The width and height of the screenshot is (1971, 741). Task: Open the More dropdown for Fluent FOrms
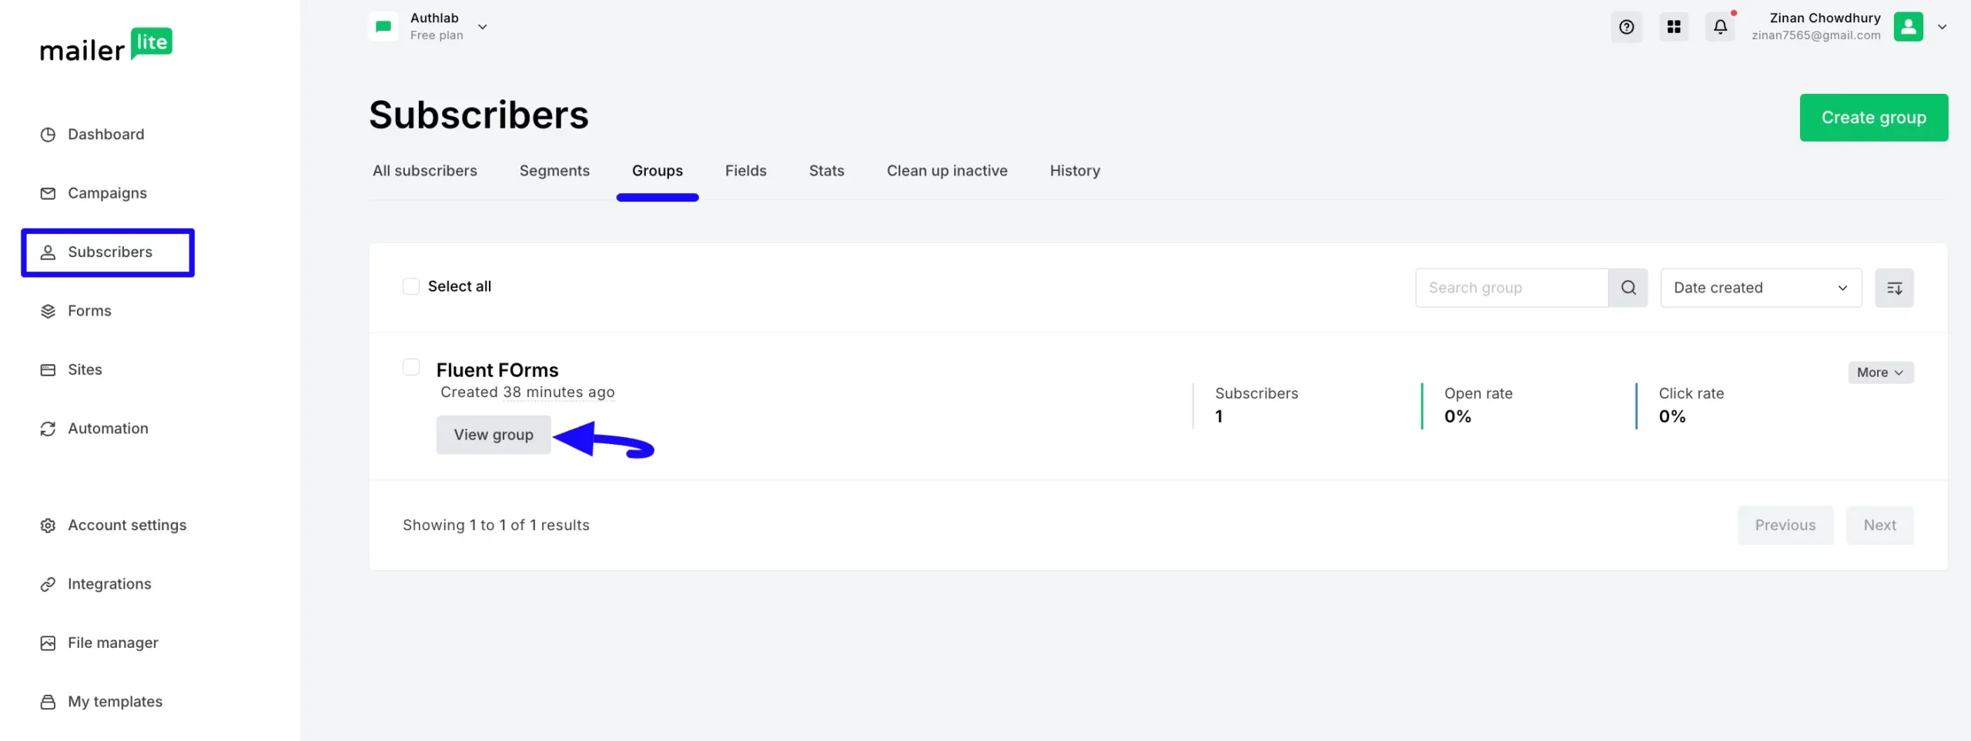[x=1880, y=372]
